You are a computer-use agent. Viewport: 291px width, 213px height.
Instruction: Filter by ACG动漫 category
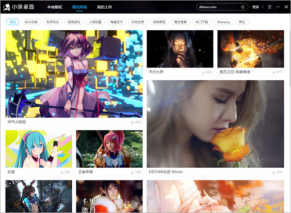[x=32, y=22]
